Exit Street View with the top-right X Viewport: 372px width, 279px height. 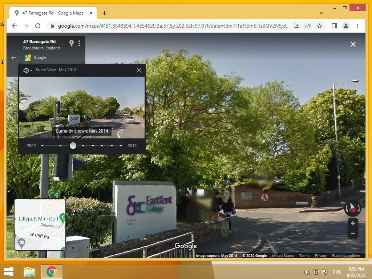[353, 44]
